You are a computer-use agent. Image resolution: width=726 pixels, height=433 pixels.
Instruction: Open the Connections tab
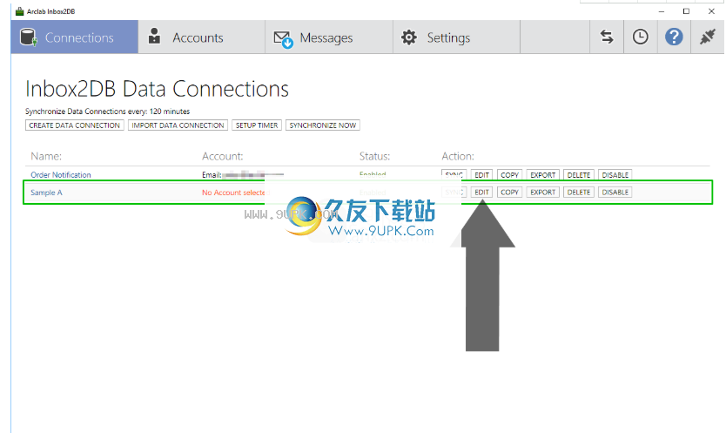74,37
